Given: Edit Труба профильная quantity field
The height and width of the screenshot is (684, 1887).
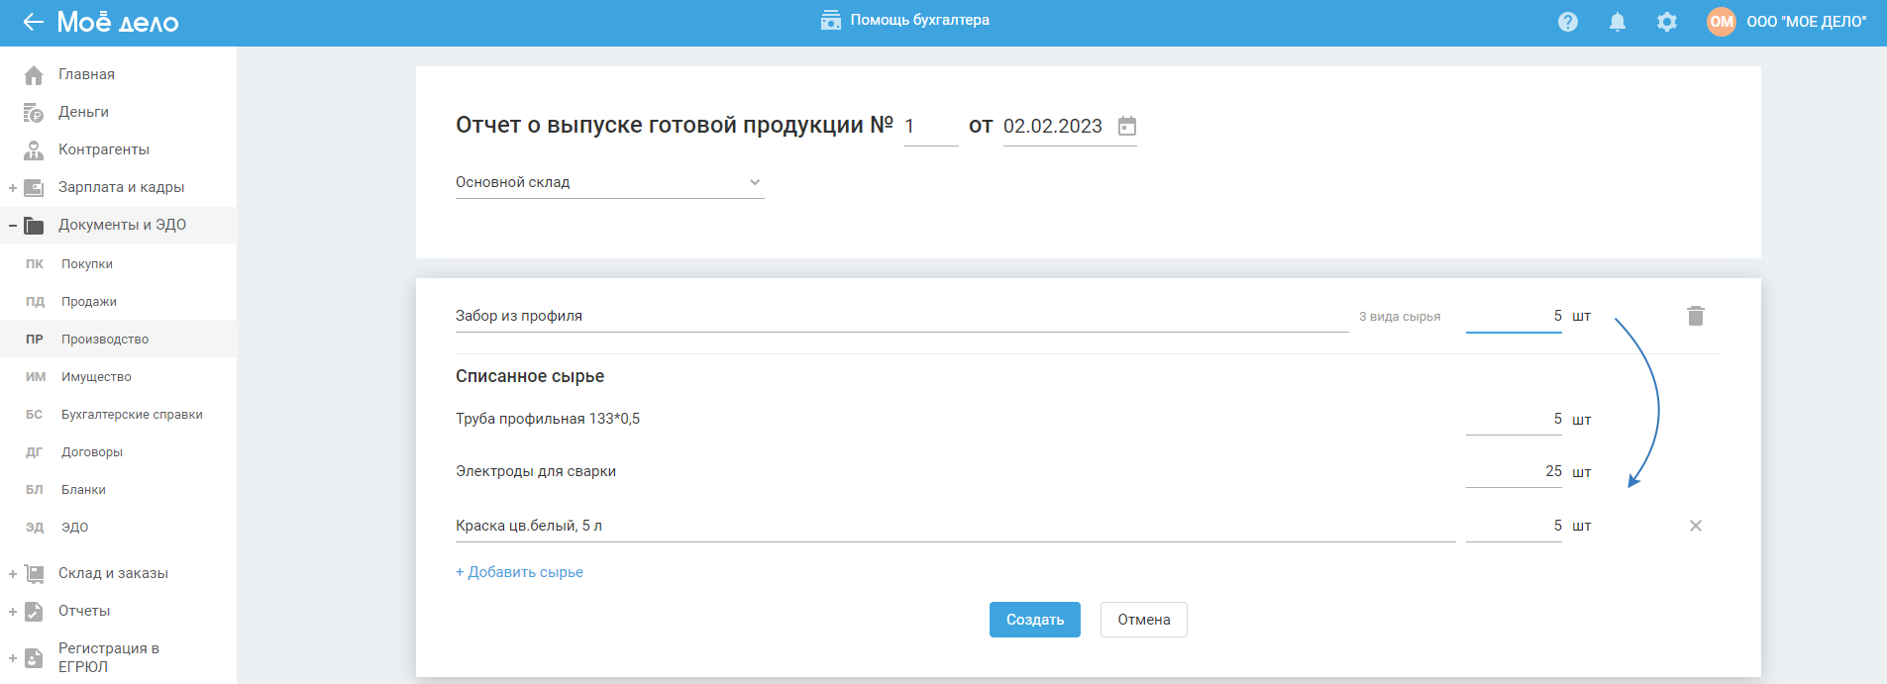Looking at the screenshot, I should click(x=1514, y=419).
